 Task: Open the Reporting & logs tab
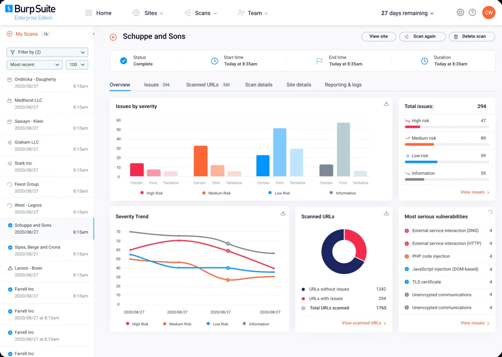343,85
